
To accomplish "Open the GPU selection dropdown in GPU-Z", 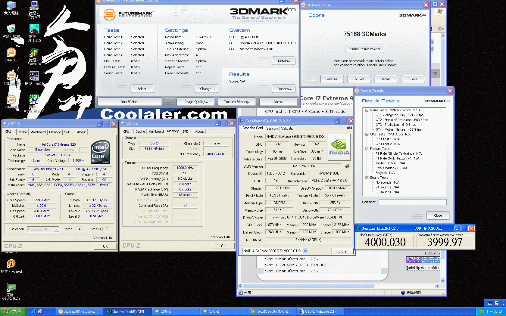I will [305, 251].
